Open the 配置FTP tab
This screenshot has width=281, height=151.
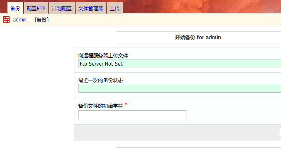[36, 8]
